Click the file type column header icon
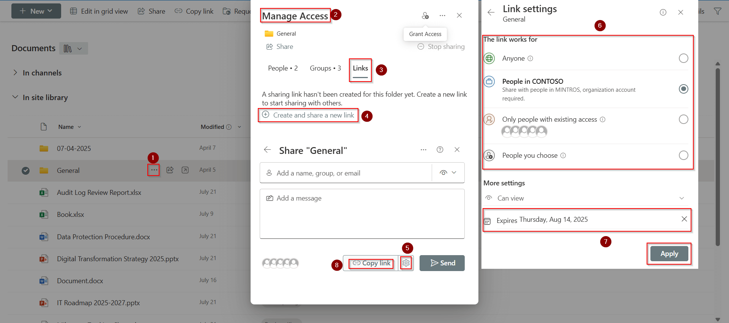The width and height of the screenshot is (729, 323). pos(44,127)
